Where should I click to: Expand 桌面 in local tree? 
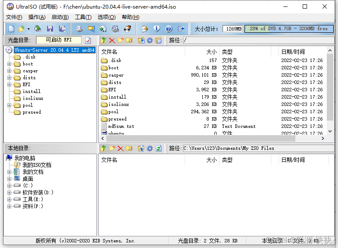point(9,179)
